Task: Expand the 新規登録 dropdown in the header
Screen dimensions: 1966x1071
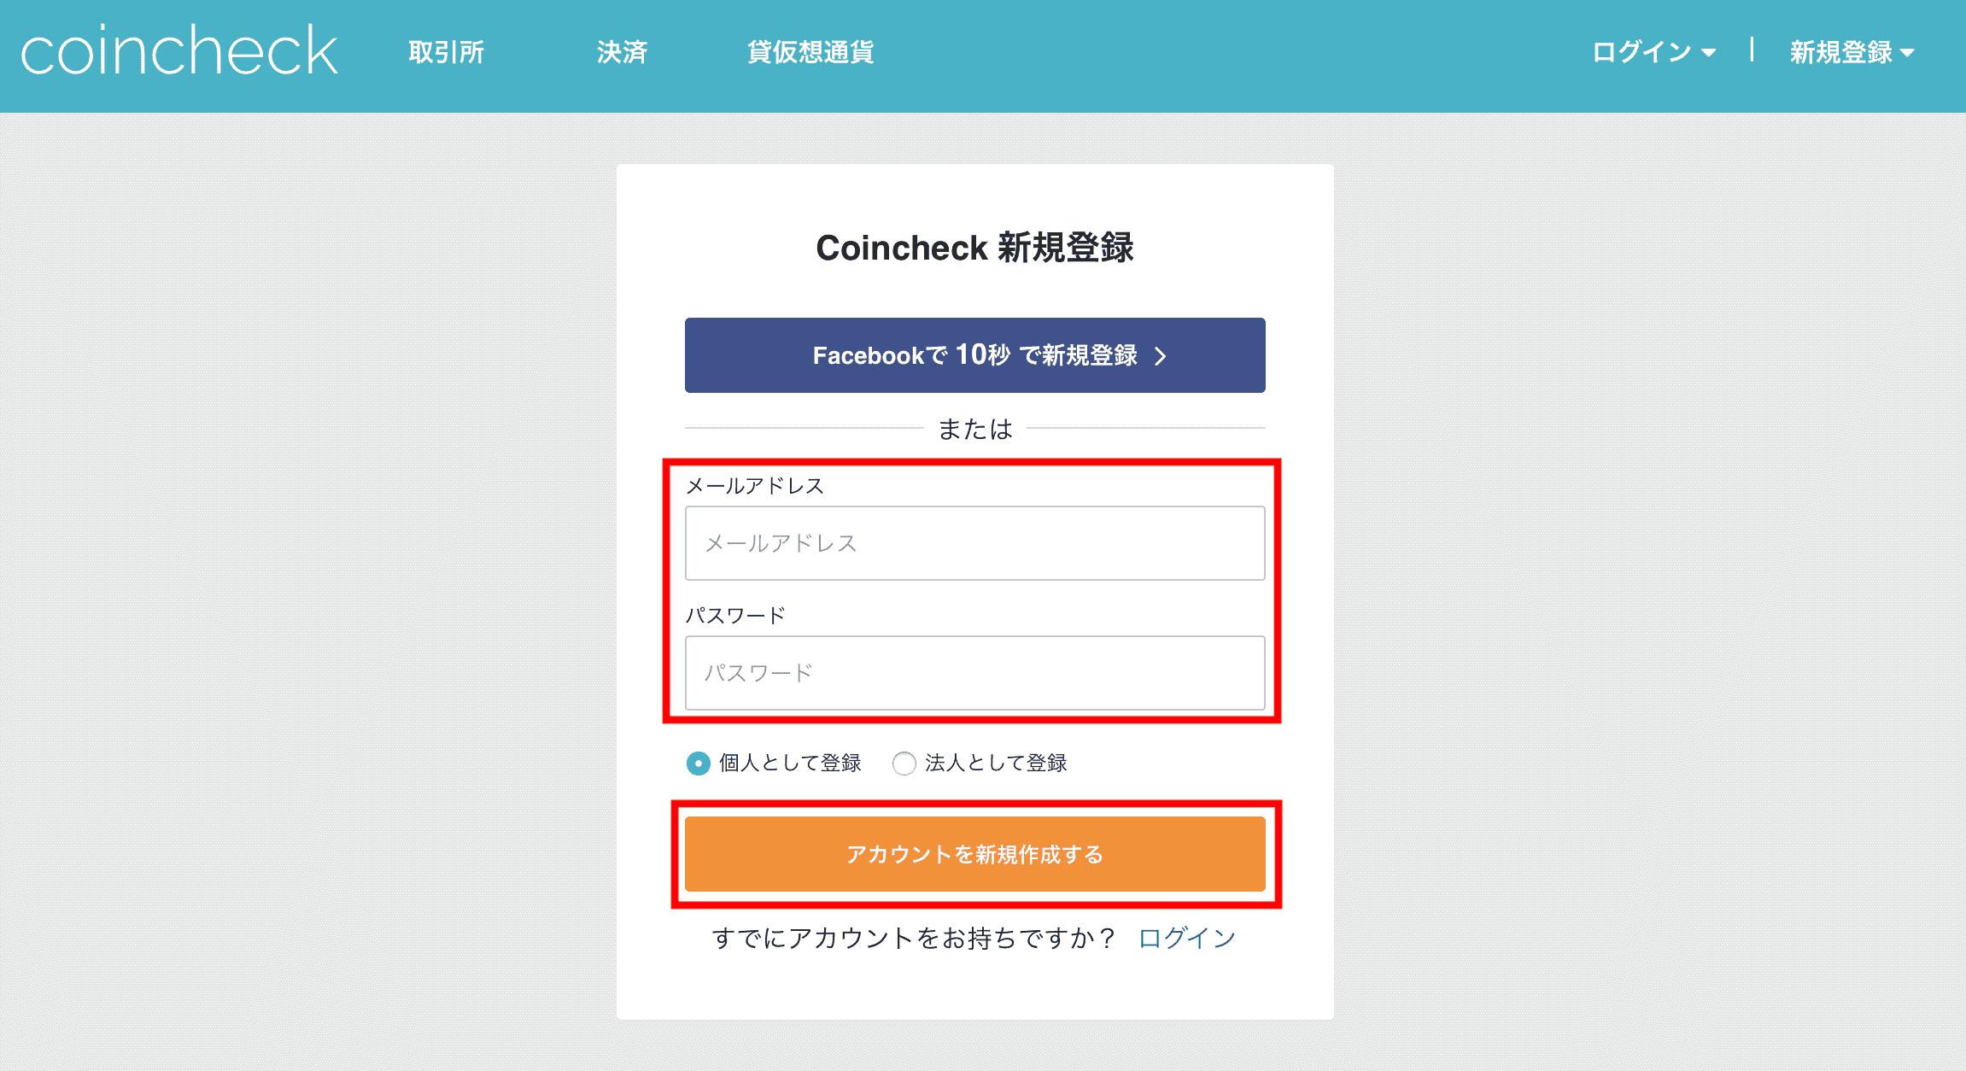Action: 1841,53
